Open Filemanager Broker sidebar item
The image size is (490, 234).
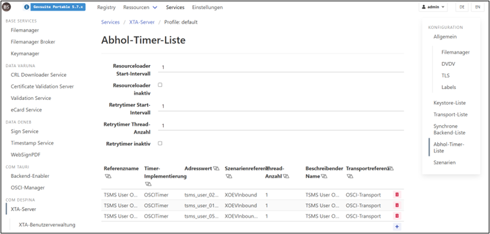(33, 42)
